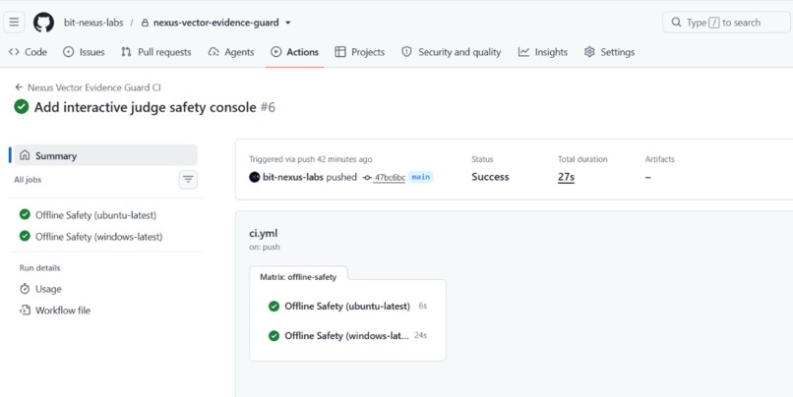Screen dimensions: 793x397
Task: Click the windows-latest green check in sidebar
Action: [x=25, y=236]
